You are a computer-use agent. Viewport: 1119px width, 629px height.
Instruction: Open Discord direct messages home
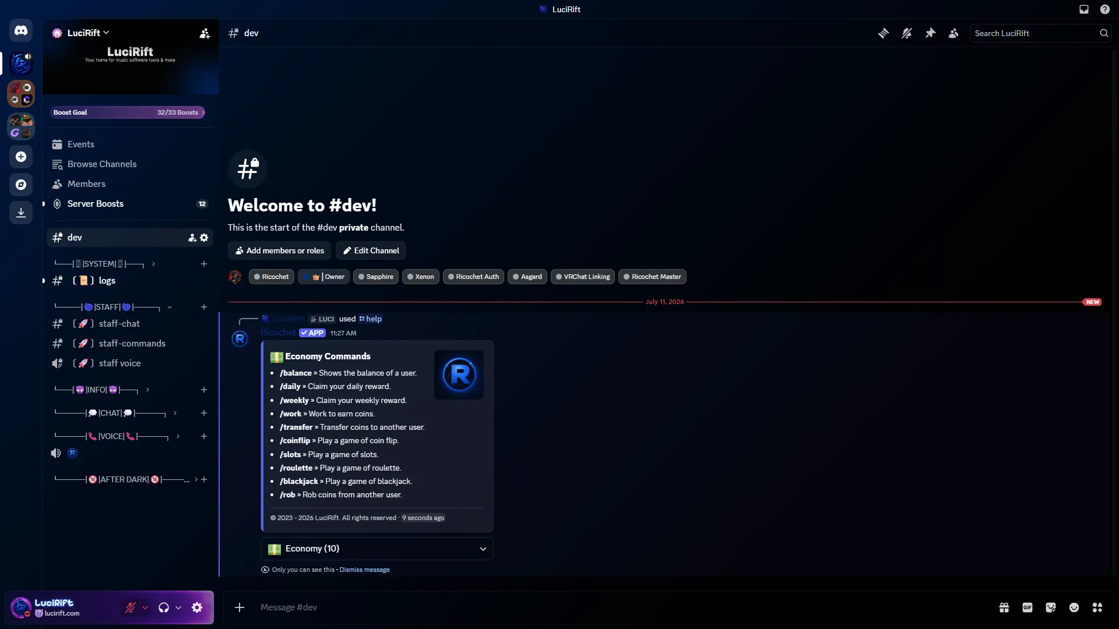point(21,30)
